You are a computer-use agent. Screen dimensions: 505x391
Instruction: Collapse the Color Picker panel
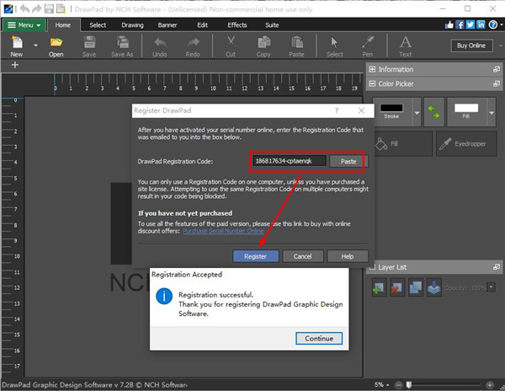click(372, 83)
